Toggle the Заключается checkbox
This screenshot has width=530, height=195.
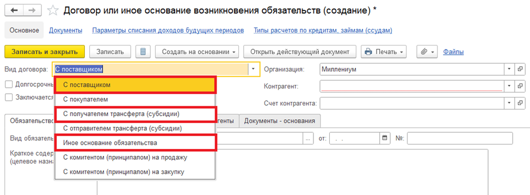click(x=9, y=97)
